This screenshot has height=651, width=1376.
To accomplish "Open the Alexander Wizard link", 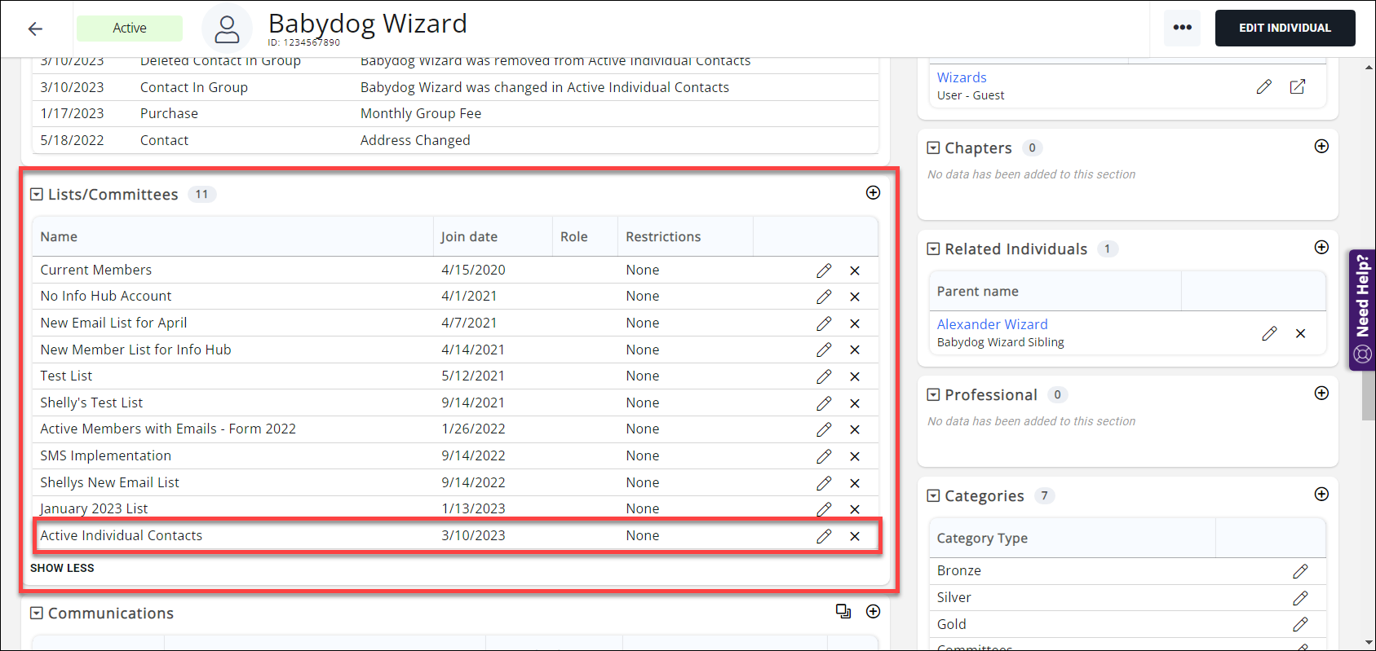I will pos(992,324).
